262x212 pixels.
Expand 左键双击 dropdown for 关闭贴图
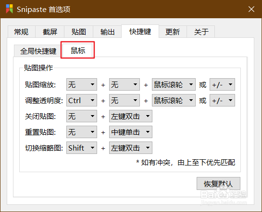131,116
